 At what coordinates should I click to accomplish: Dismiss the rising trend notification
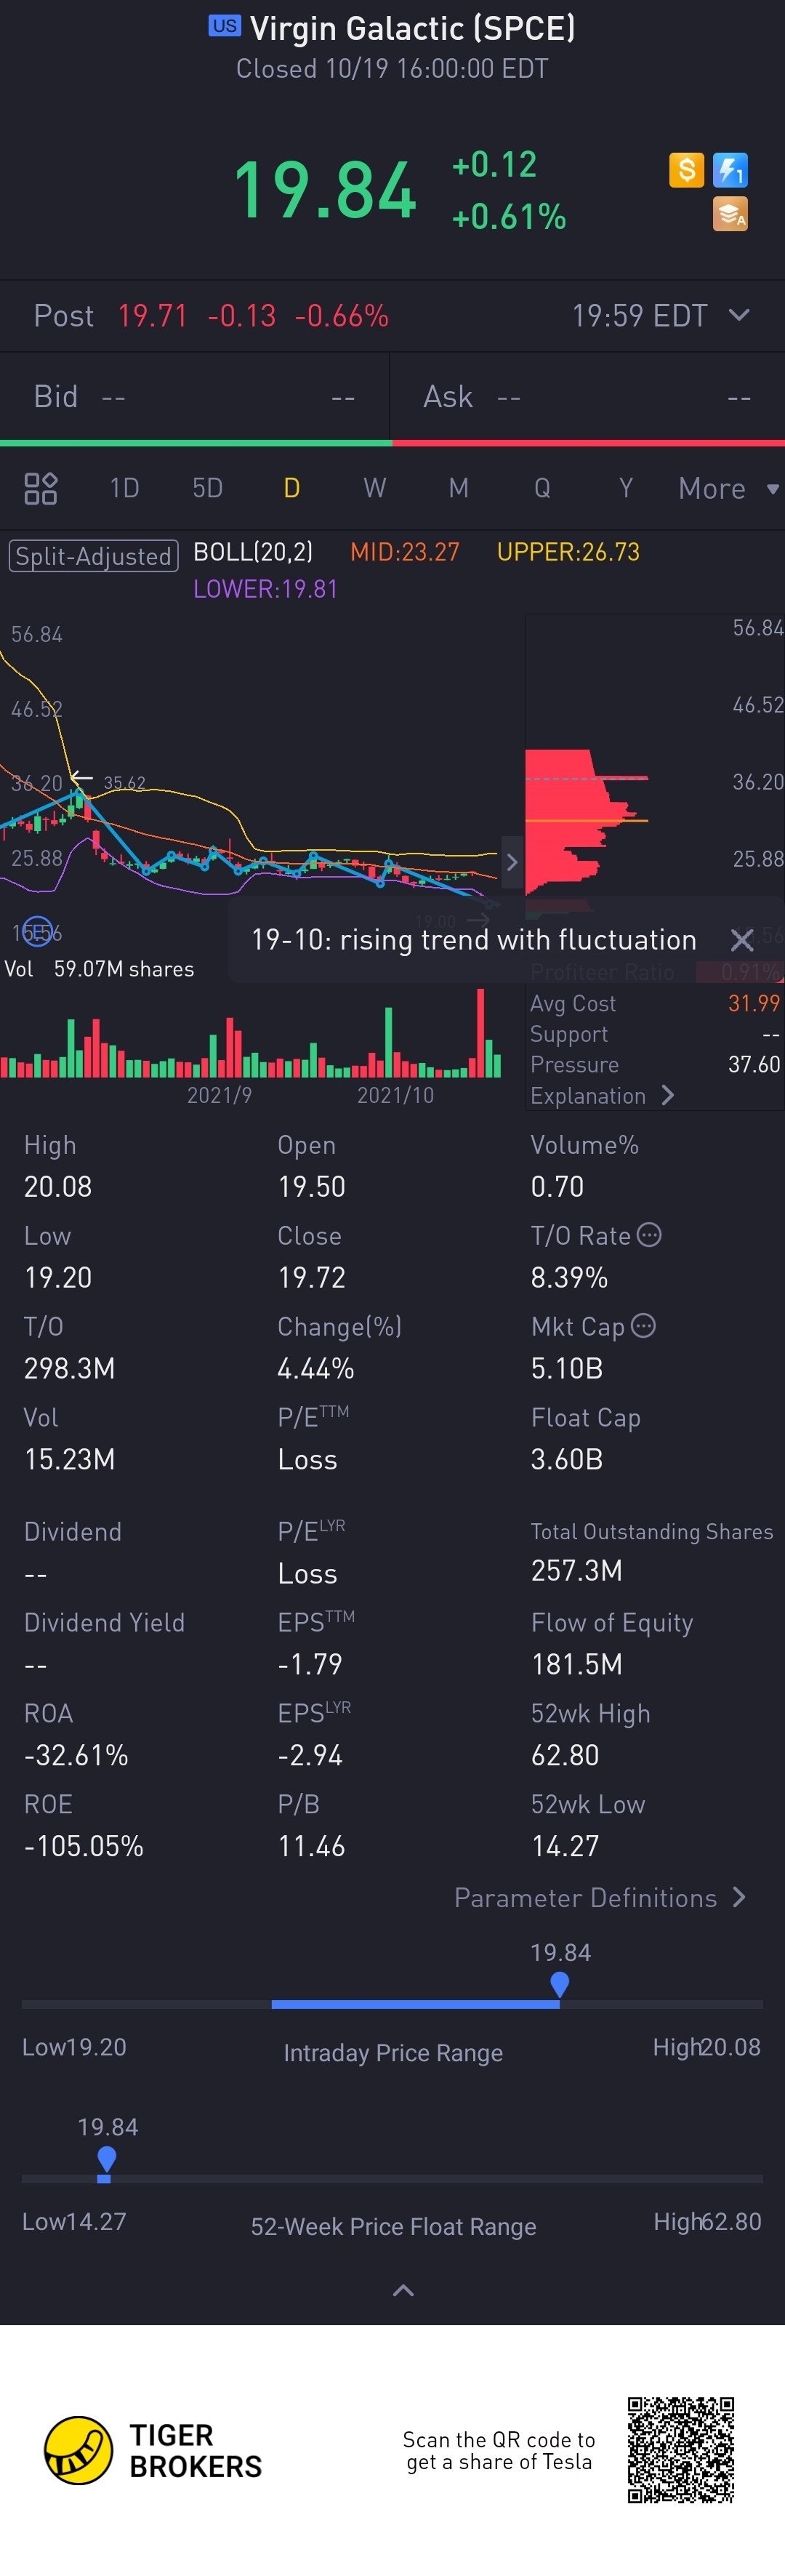coord(742,940)
